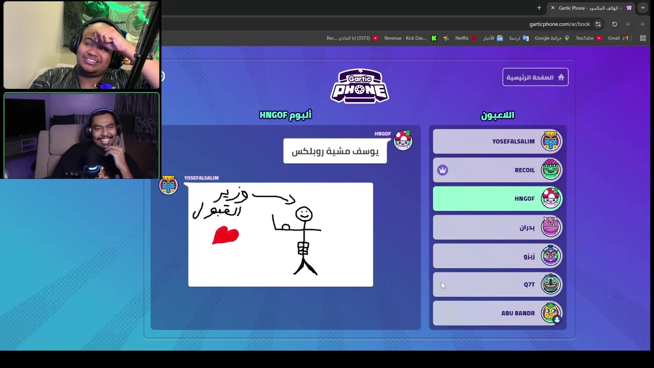Go forward to next page
Viewport: 654px width, 368px height.
[x=642, y=24]
